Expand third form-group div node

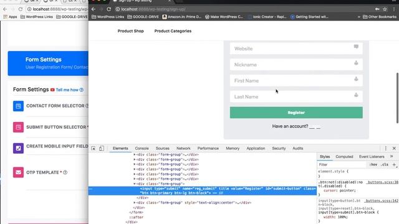pos(135,164)
